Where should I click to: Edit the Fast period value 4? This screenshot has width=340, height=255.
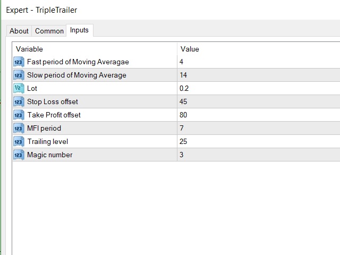[x=259, y=62]
